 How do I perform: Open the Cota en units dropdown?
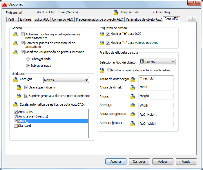66,80
